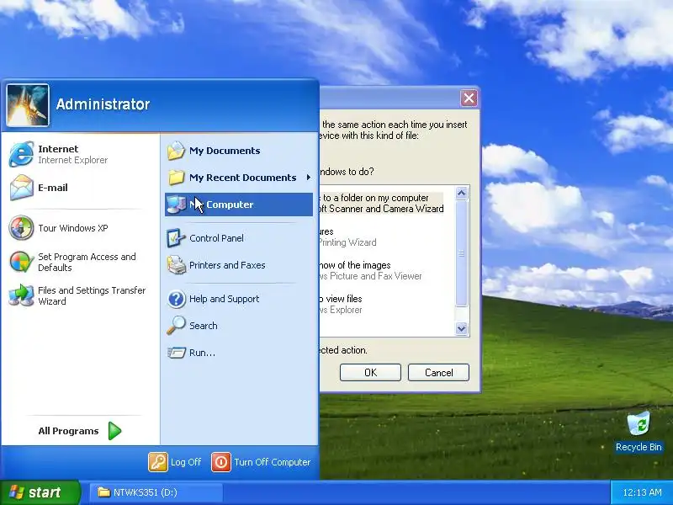Open Internet Explorer from Start menu icon

21,154
